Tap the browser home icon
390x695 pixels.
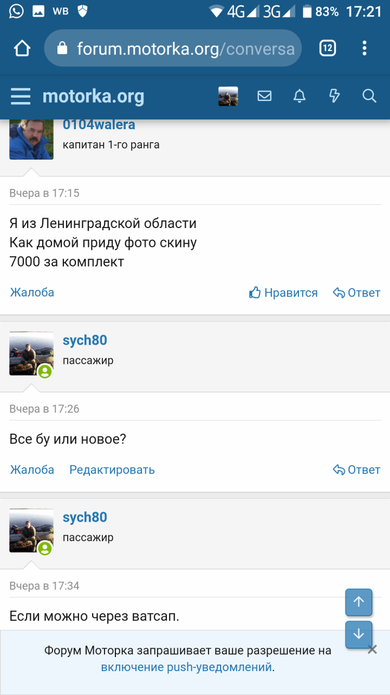coord(22,49)
